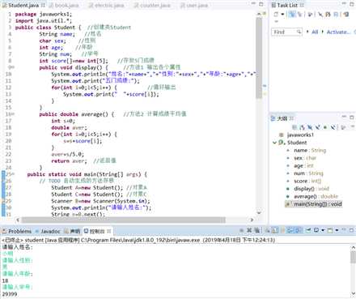The height and width of the screenshot is (299, 356).
Task: Switch to the 控制台 console tab
Action: (x=97, y=231)
